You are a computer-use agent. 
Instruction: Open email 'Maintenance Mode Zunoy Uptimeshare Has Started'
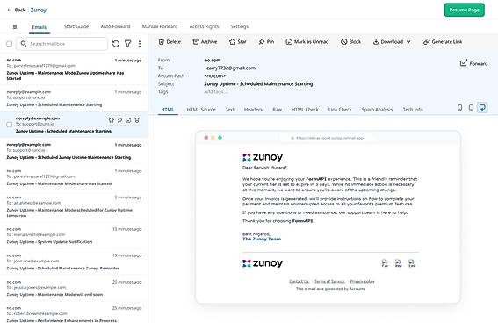click(74, 68)
